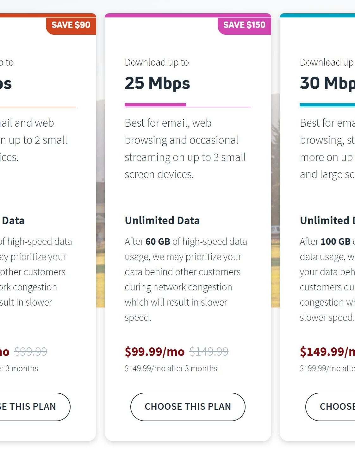Click the teal bar under 30 Mbps

tap(327, 104)
